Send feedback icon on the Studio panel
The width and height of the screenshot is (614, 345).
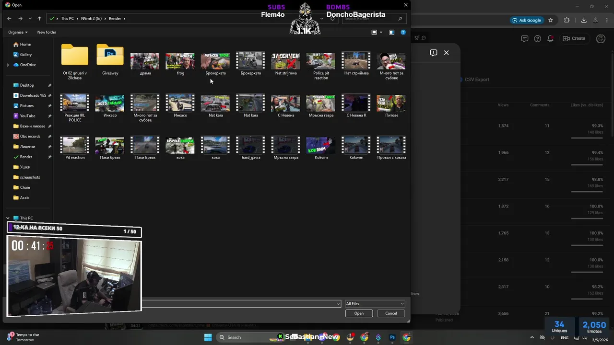tap(434, 53)
